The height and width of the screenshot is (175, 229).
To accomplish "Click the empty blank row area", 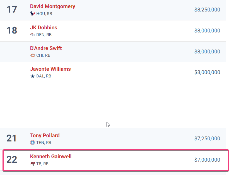I will click(113, 105).
